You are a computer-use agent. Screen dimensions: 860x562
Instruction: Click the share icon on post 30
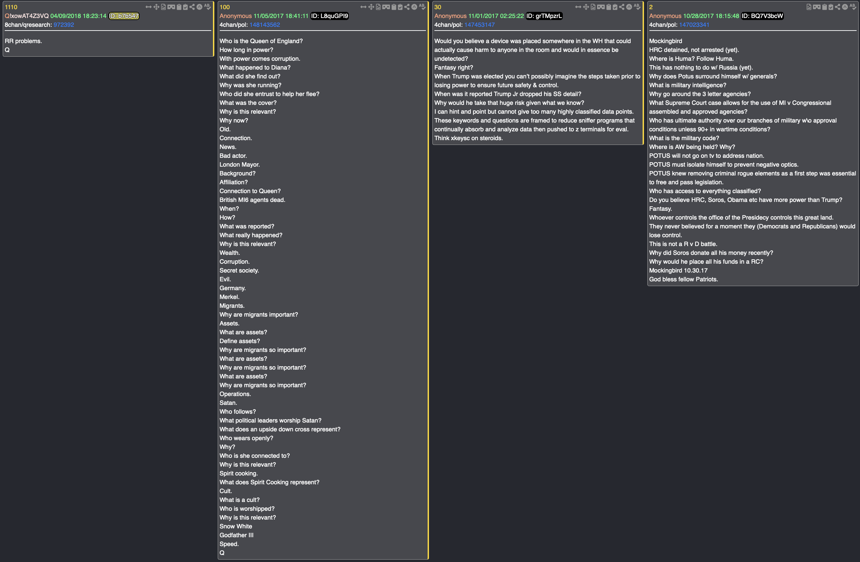[x=622, y=7]
